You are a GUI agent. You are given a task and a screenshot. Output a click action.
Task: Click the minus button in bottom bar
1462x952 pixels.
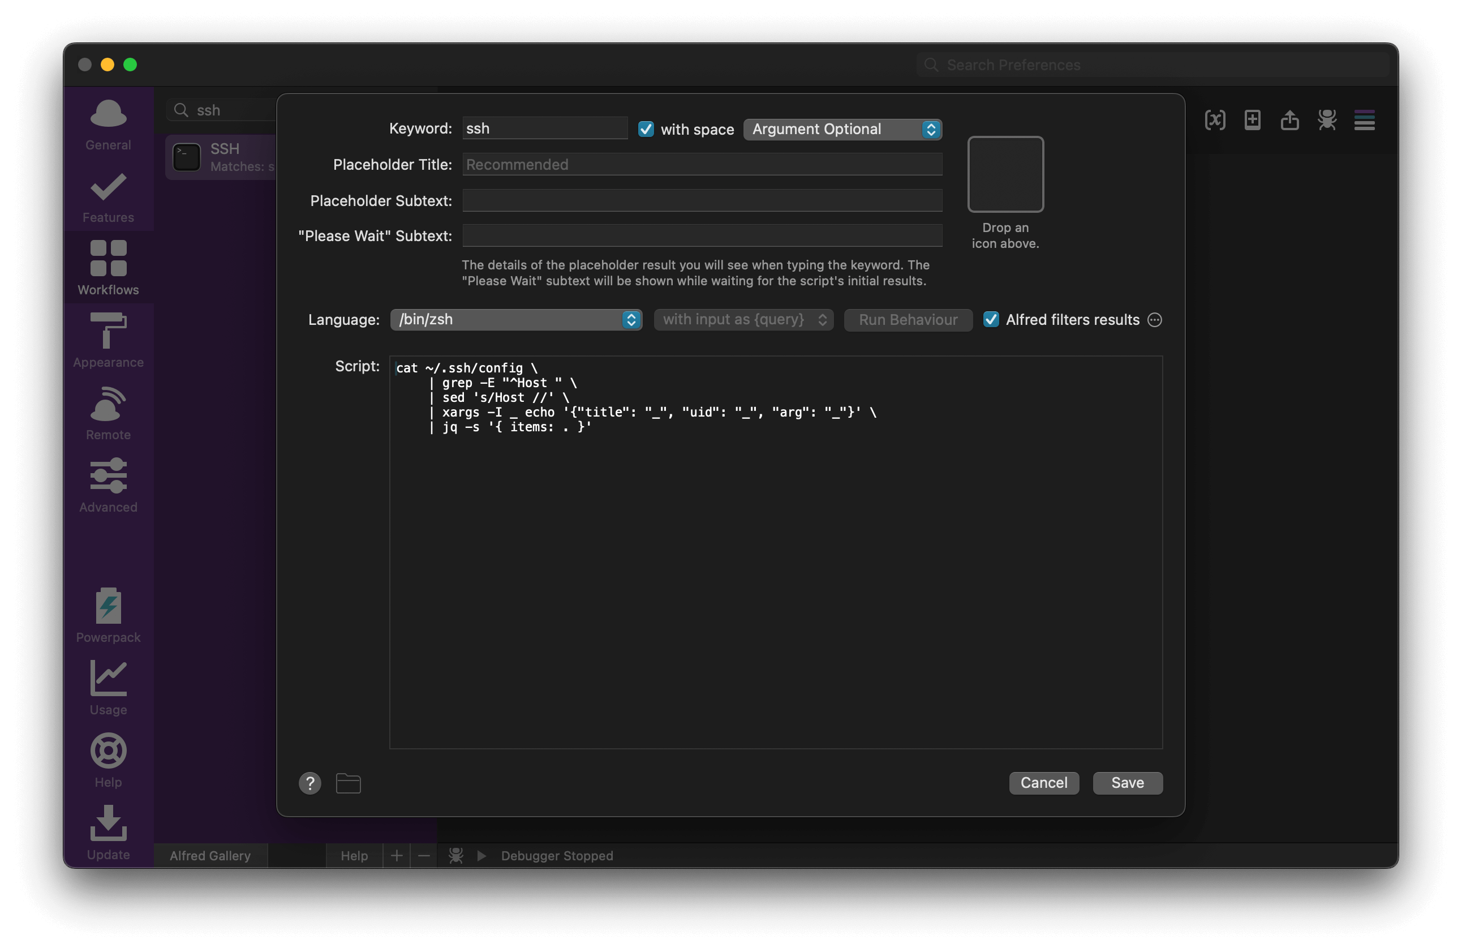pyautogui.click(x=424, y=856)
